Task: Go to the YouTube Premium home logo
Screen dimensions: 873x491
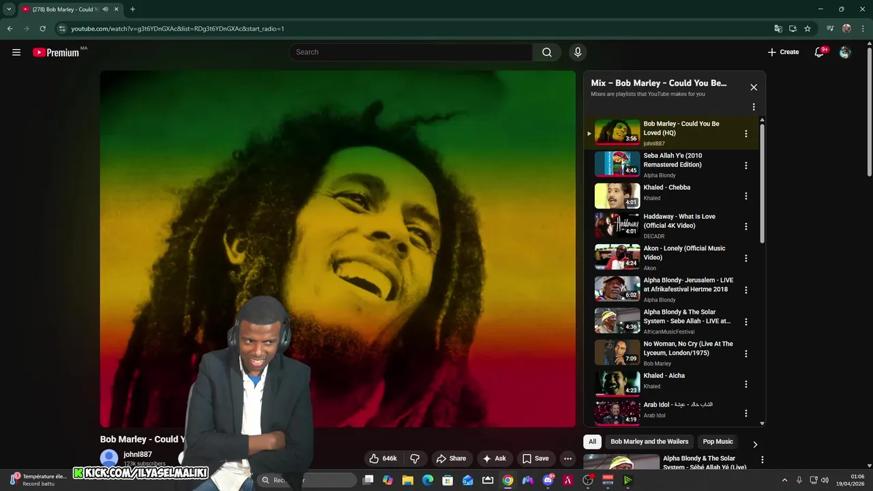Action: (56, 53)
